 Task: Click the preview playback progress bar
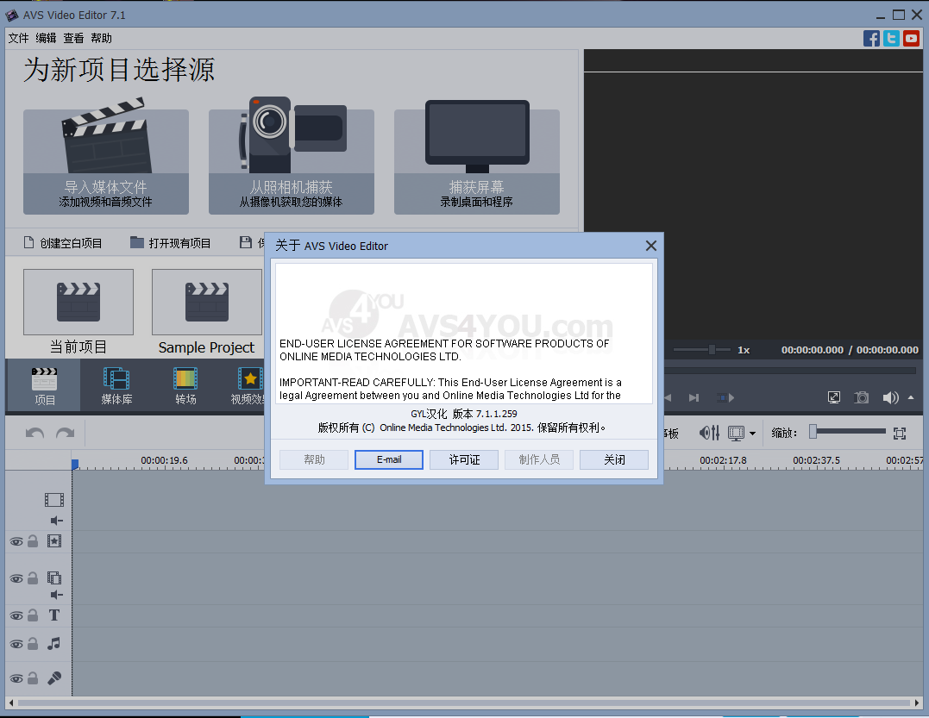(x=790, y=371)
